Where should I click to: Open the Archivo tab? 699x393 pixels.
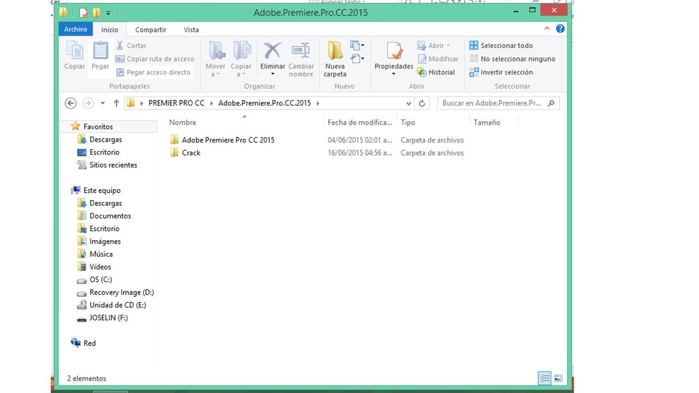click(x=75, y=29)
